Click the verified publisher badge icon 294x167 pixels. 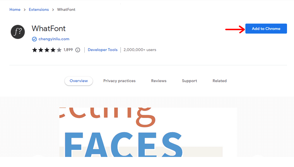34,39
